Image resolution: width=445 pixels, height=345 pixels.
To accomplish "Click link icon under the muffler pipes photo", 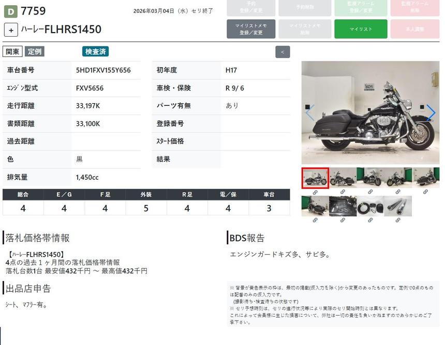I will 398,220.
